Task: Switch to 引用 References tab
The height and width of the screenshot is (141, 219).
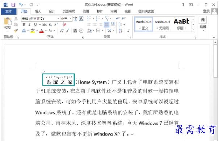Action: point(86,11)
